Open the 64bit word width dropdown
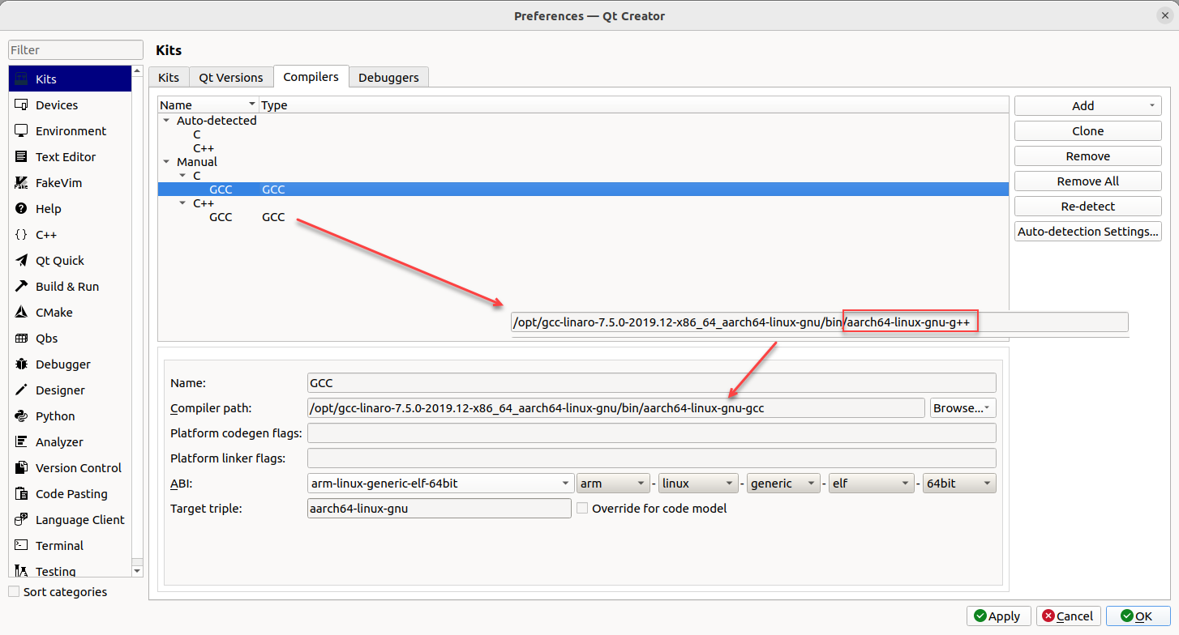Viewport: 1179px width, 635px height. [x=959, y=484]
